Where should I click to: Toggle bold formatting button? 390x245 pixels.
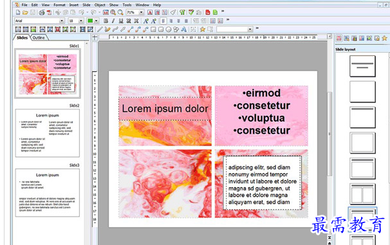(106, 21)
